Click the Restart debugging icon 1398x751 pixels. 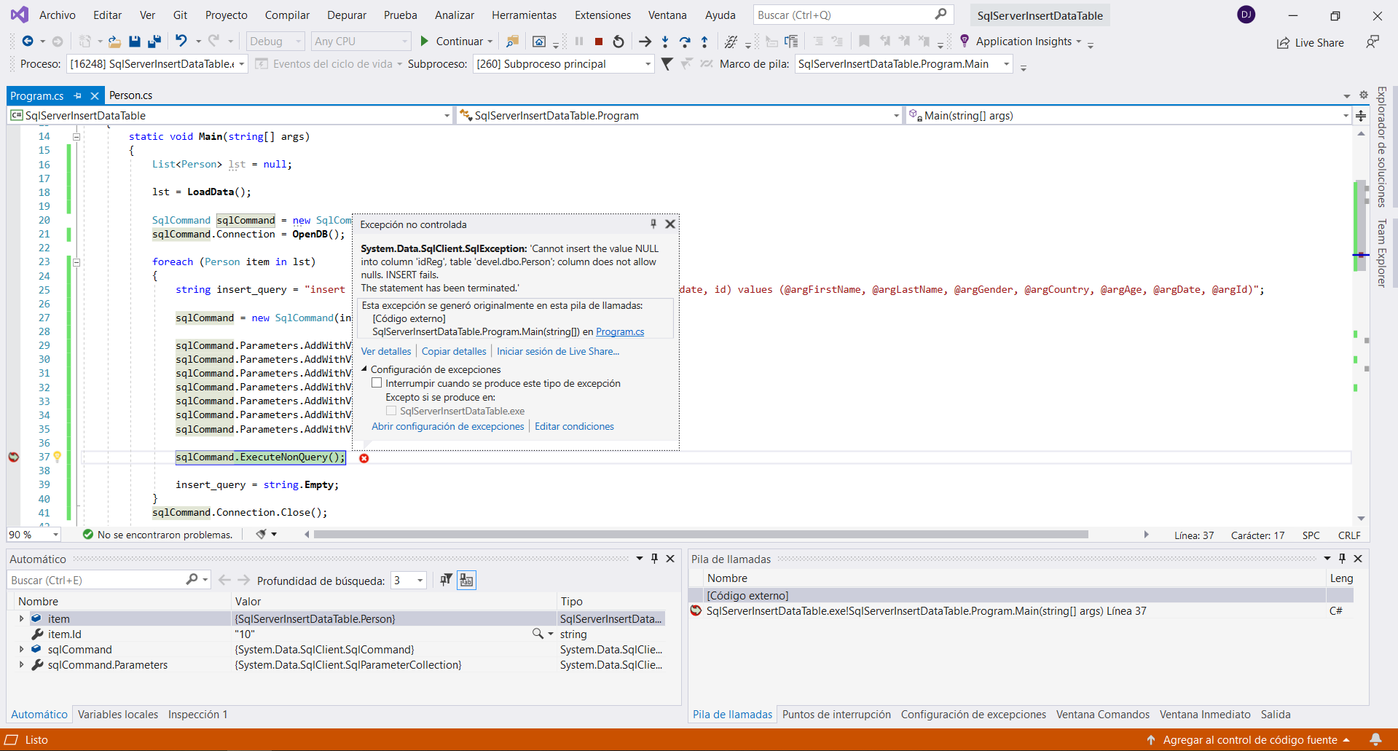[619, 42]
